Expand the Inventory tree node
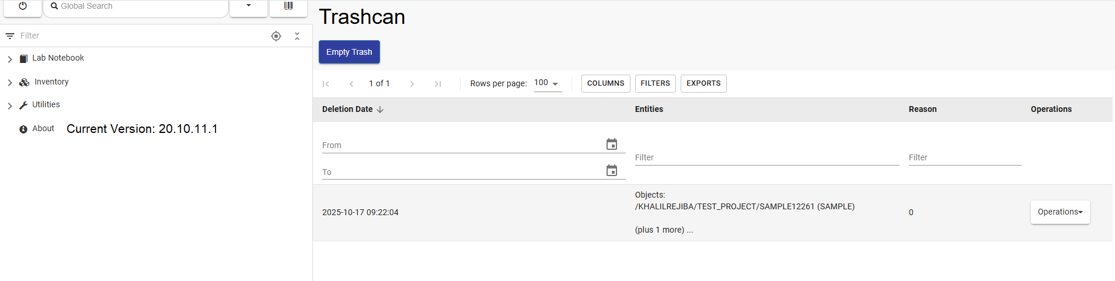Viewport: 1115px width, 281px height. click(10, 83)
